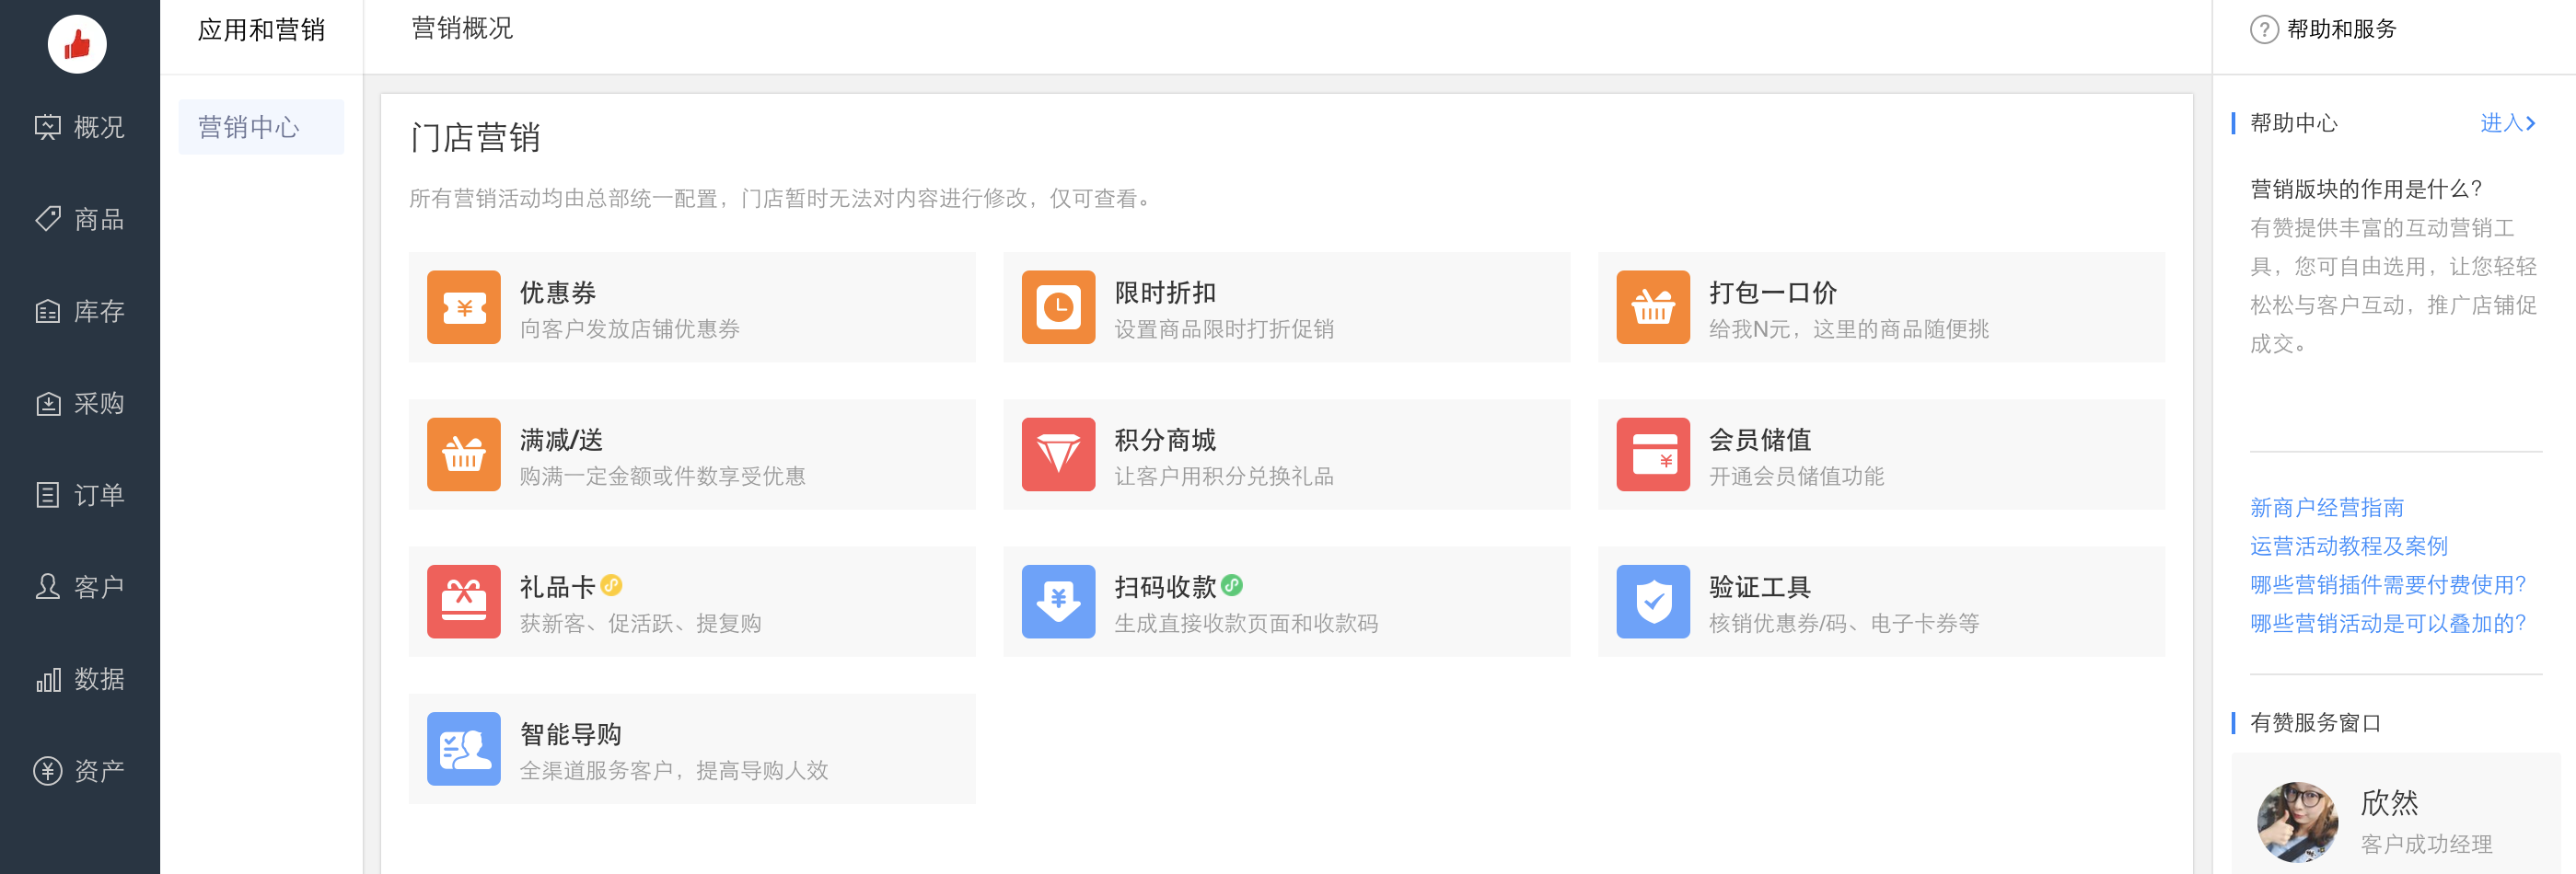Click the green badge next to 扫码收款
Viewport: 2576px width, 874px height.
coord(1232,585)
